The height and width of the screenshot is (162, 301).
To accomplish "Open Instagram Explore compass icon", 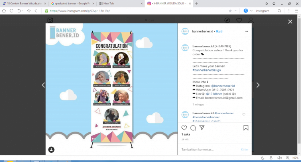I will pos(227,20).
